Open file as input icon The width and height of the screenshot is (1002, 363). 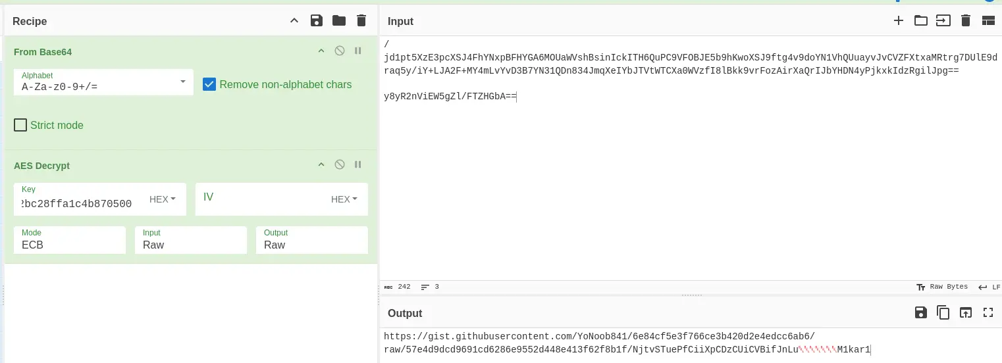(943, 21)
